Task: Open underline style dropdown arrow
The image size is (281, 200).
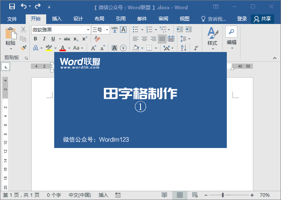Action: pos(60,39)
